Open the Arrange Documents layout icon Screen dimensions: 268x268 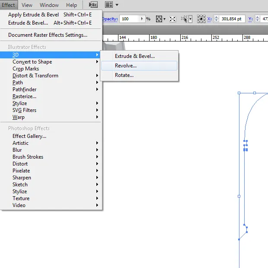click(x=109, y=5)
